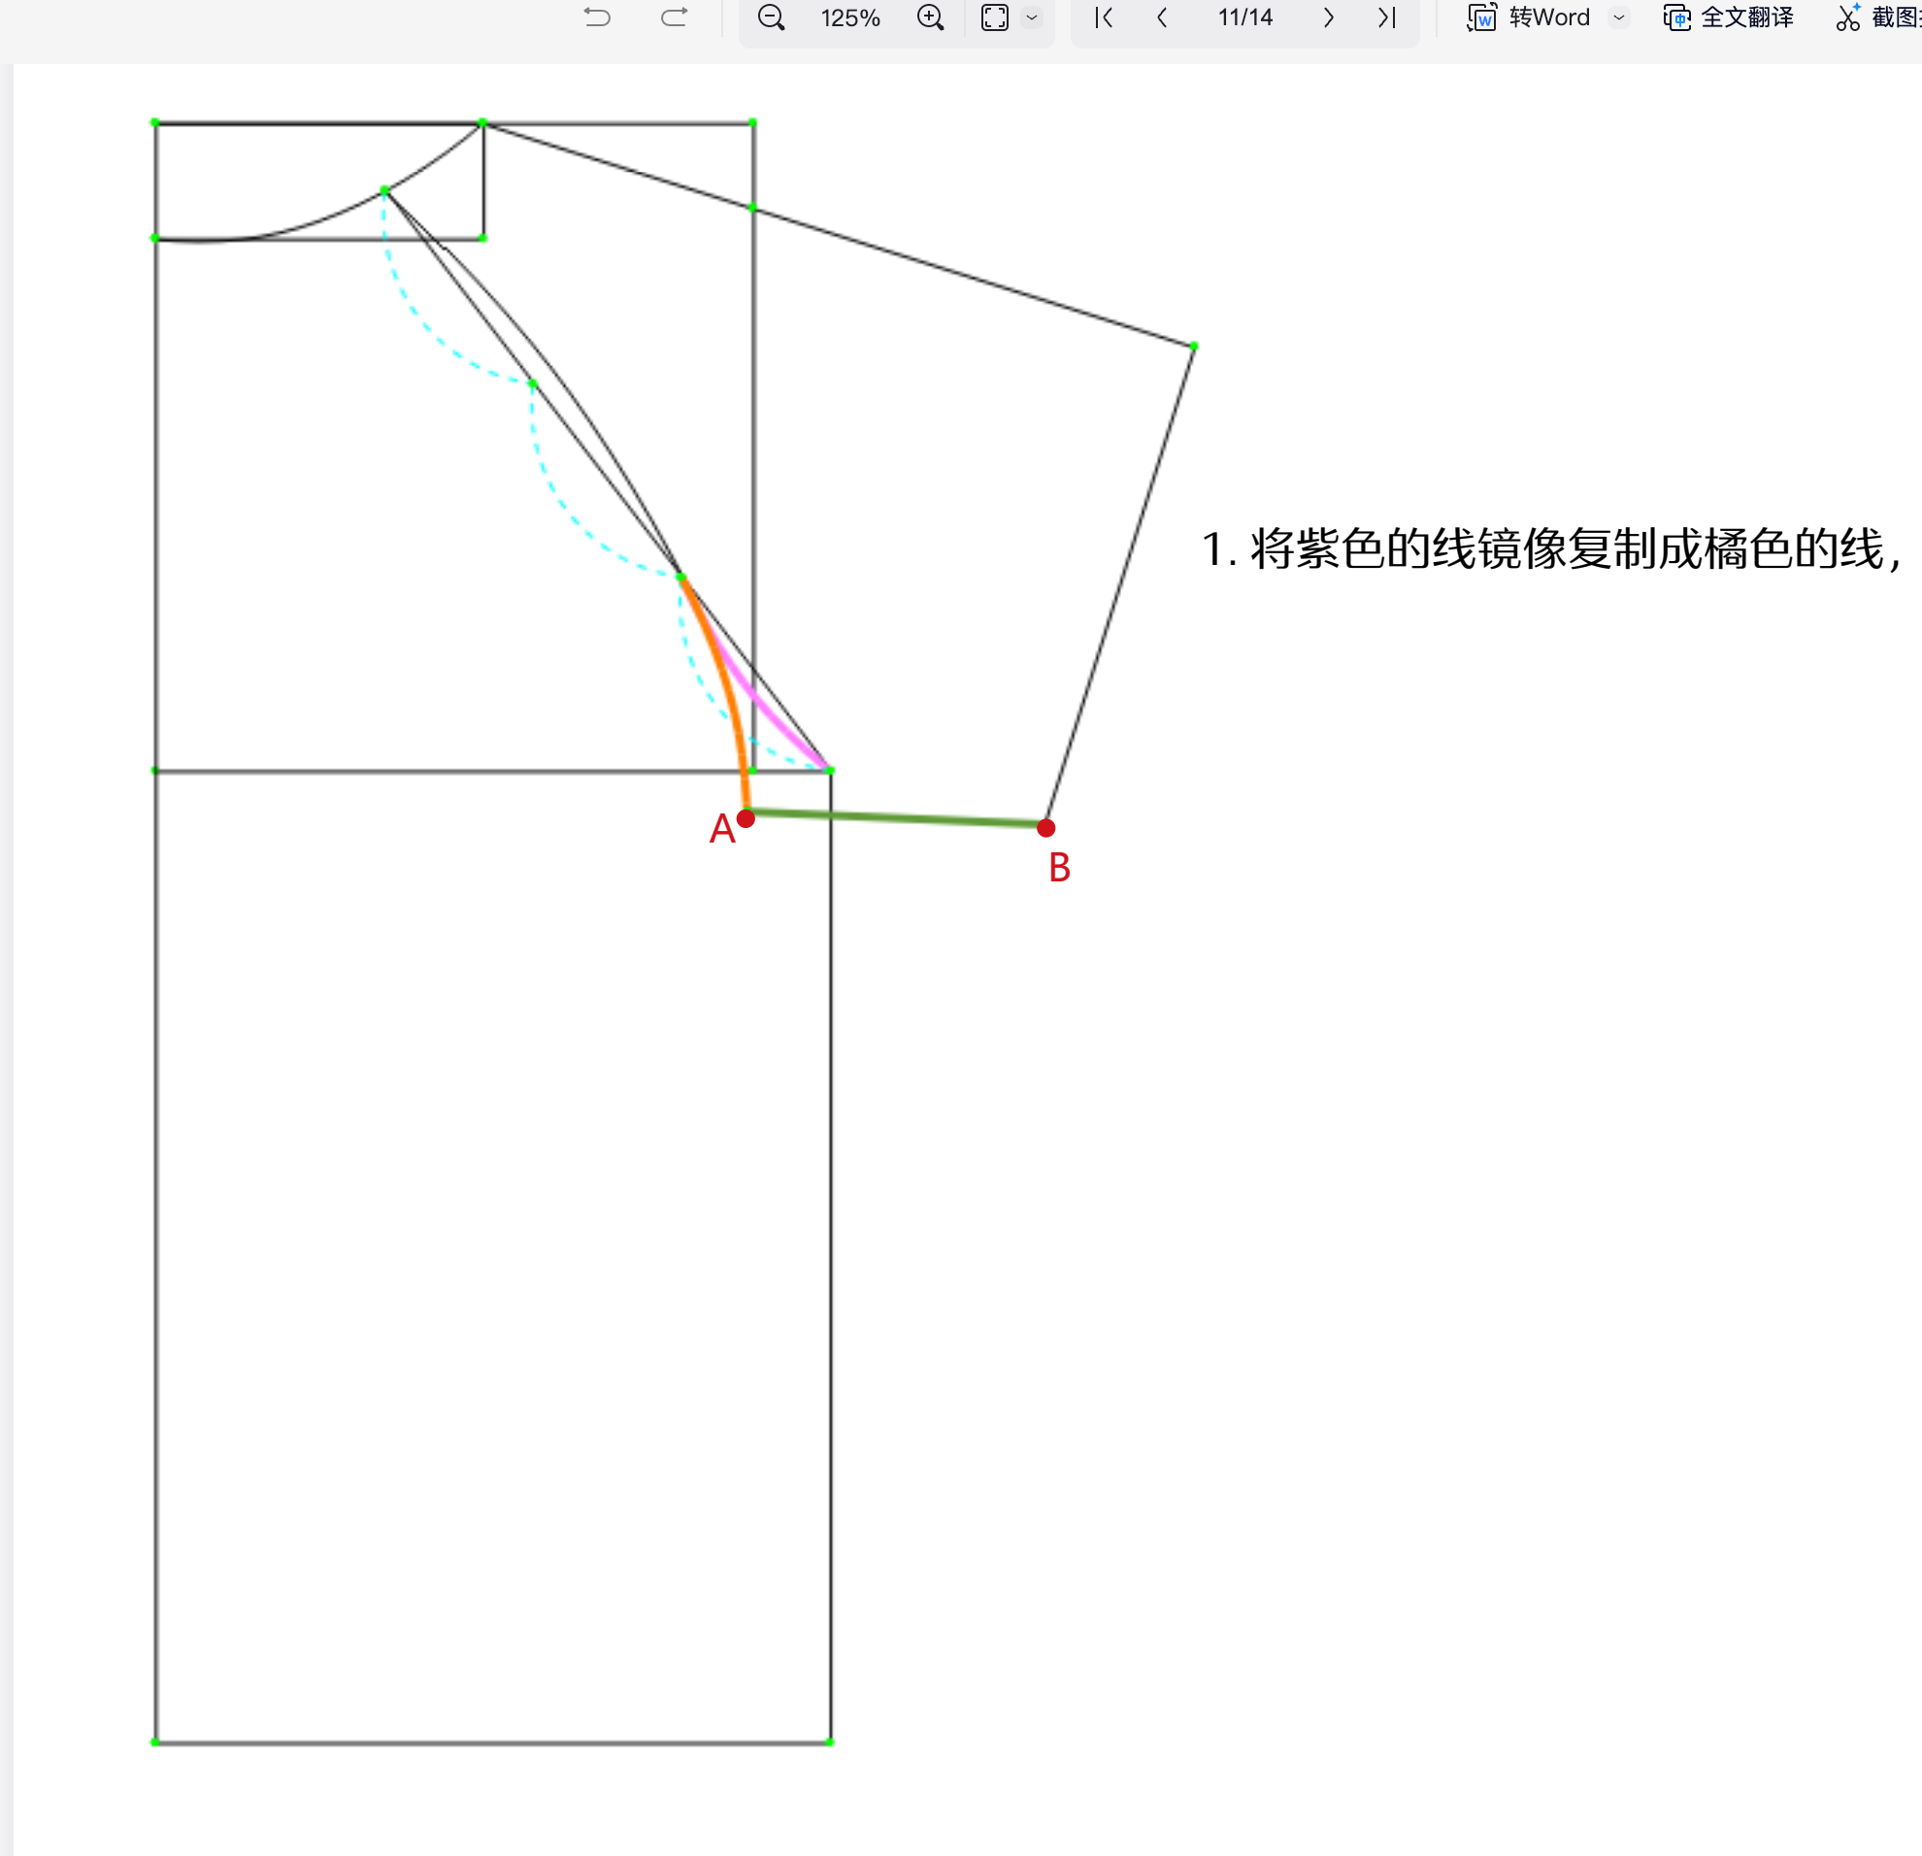Screen dimensions: 1922x1856
Task: Expand the 转Word options arrow
Action: [x=1619, y=17]
